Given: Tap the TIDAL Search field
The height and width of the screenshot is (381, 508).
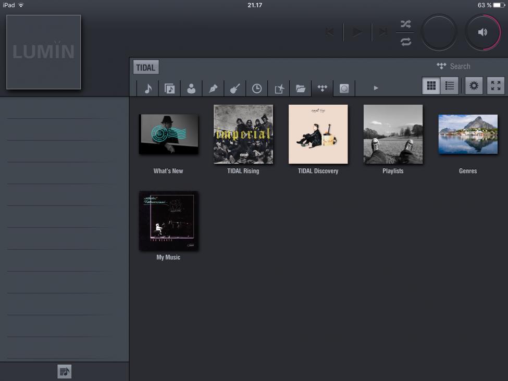Looking at the screenshot, I should (x=460, y=66).
